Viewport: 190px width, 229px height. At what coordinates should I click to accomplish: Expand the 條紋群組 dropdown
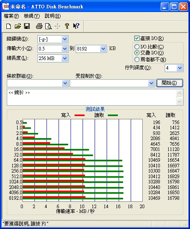[x=65, y=83]
